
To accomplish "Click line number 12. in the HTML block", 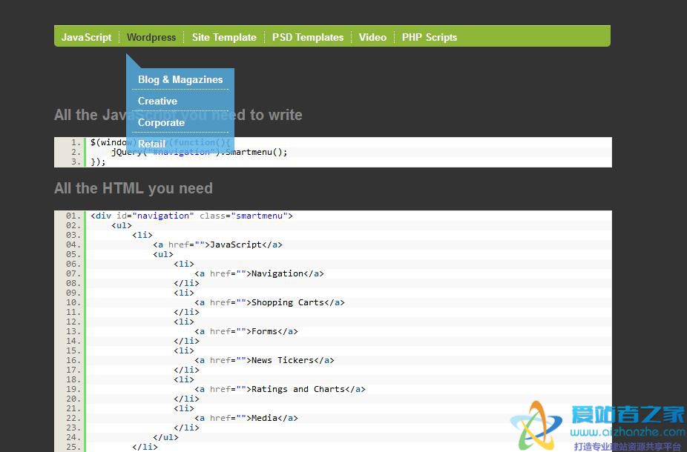I will [73, 322].
